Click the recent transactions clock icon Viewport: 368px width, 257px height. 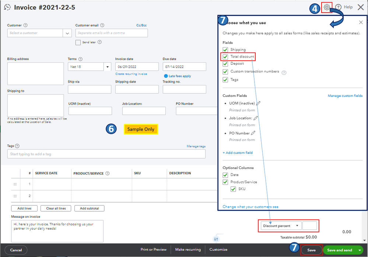[7, 7]
